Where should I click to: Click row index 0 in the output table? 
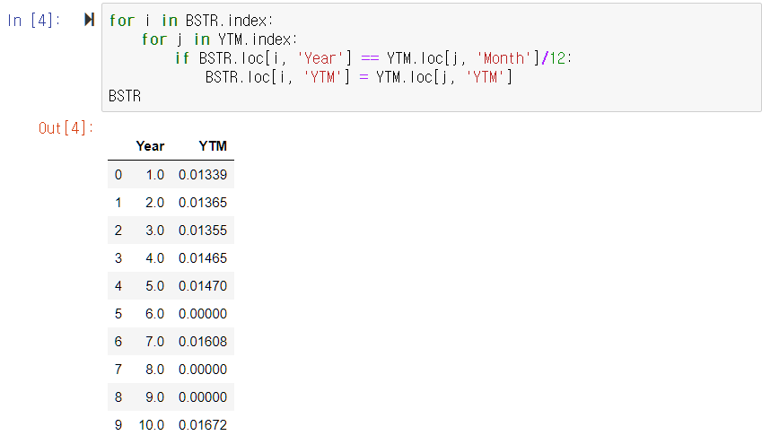click(x=118, y=175)
